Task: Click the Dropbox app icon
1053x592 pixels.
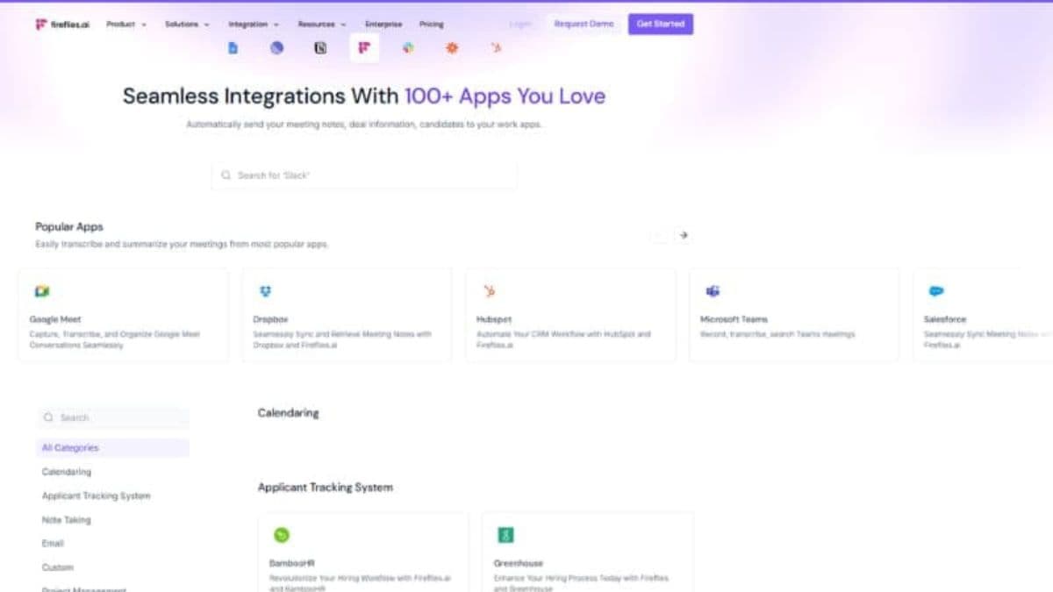Action: point(266,291)
